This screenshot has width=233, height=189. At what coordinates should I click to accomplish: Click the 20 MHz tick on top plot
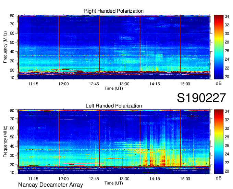click(12, 70)
